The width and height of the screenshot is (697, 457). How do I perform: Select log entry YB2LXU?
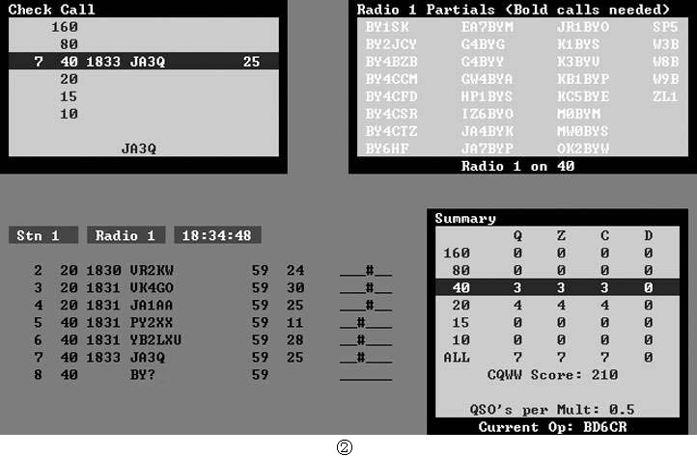[155, 339]
